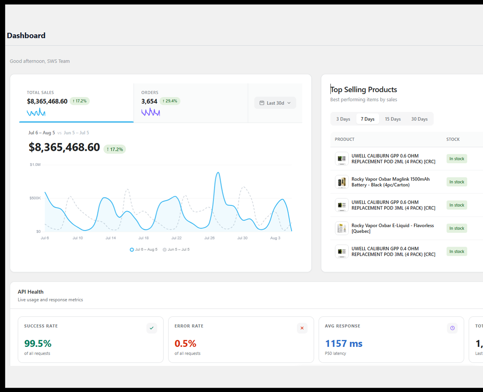Click the Oxbar E-Liquid Flavorless product image
483x392 pixels.
pos(342,228)
